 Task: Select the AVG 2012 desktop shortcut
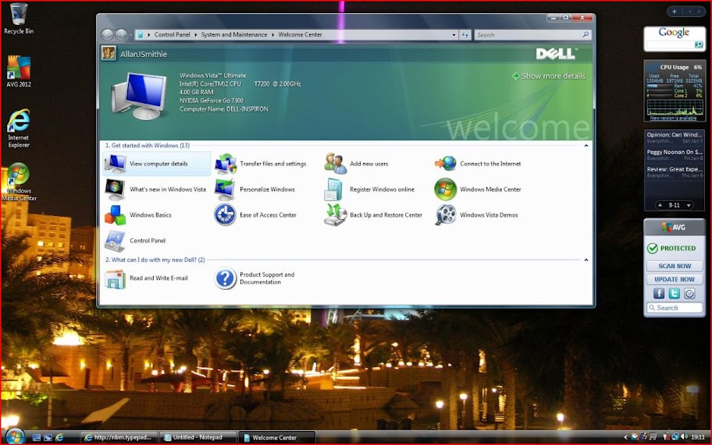coord(19,71)
